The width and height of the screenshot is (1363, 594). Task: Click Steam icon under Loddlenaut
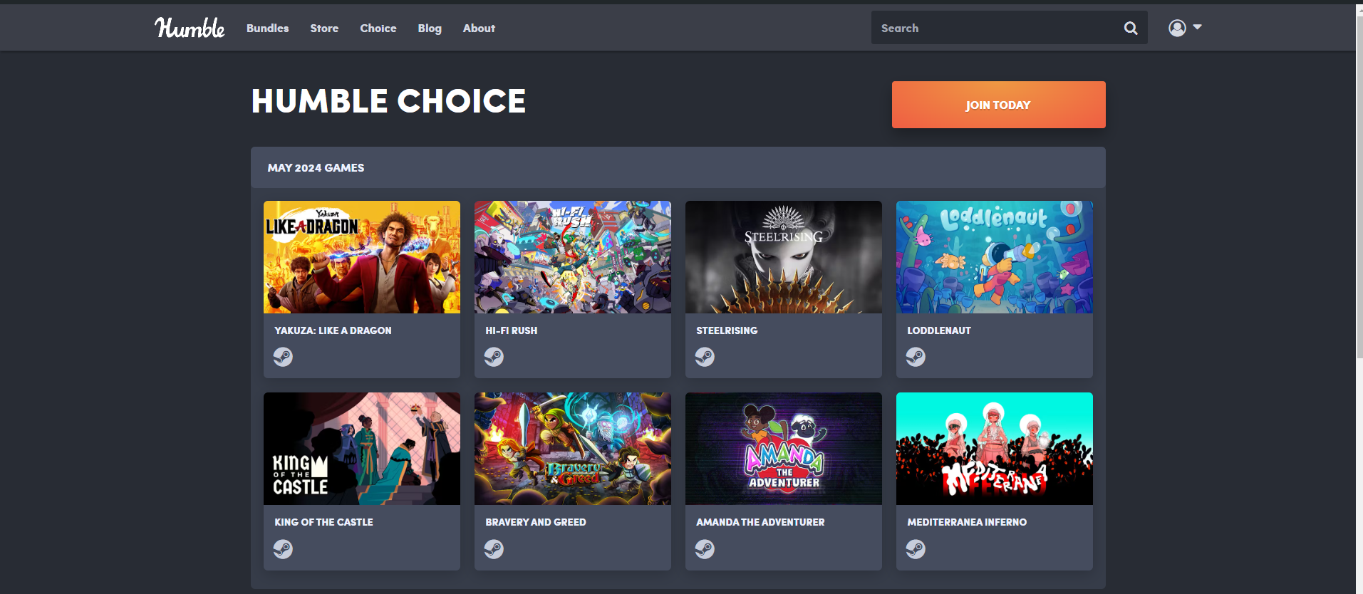pyautogui.click(x=916, y=357)
